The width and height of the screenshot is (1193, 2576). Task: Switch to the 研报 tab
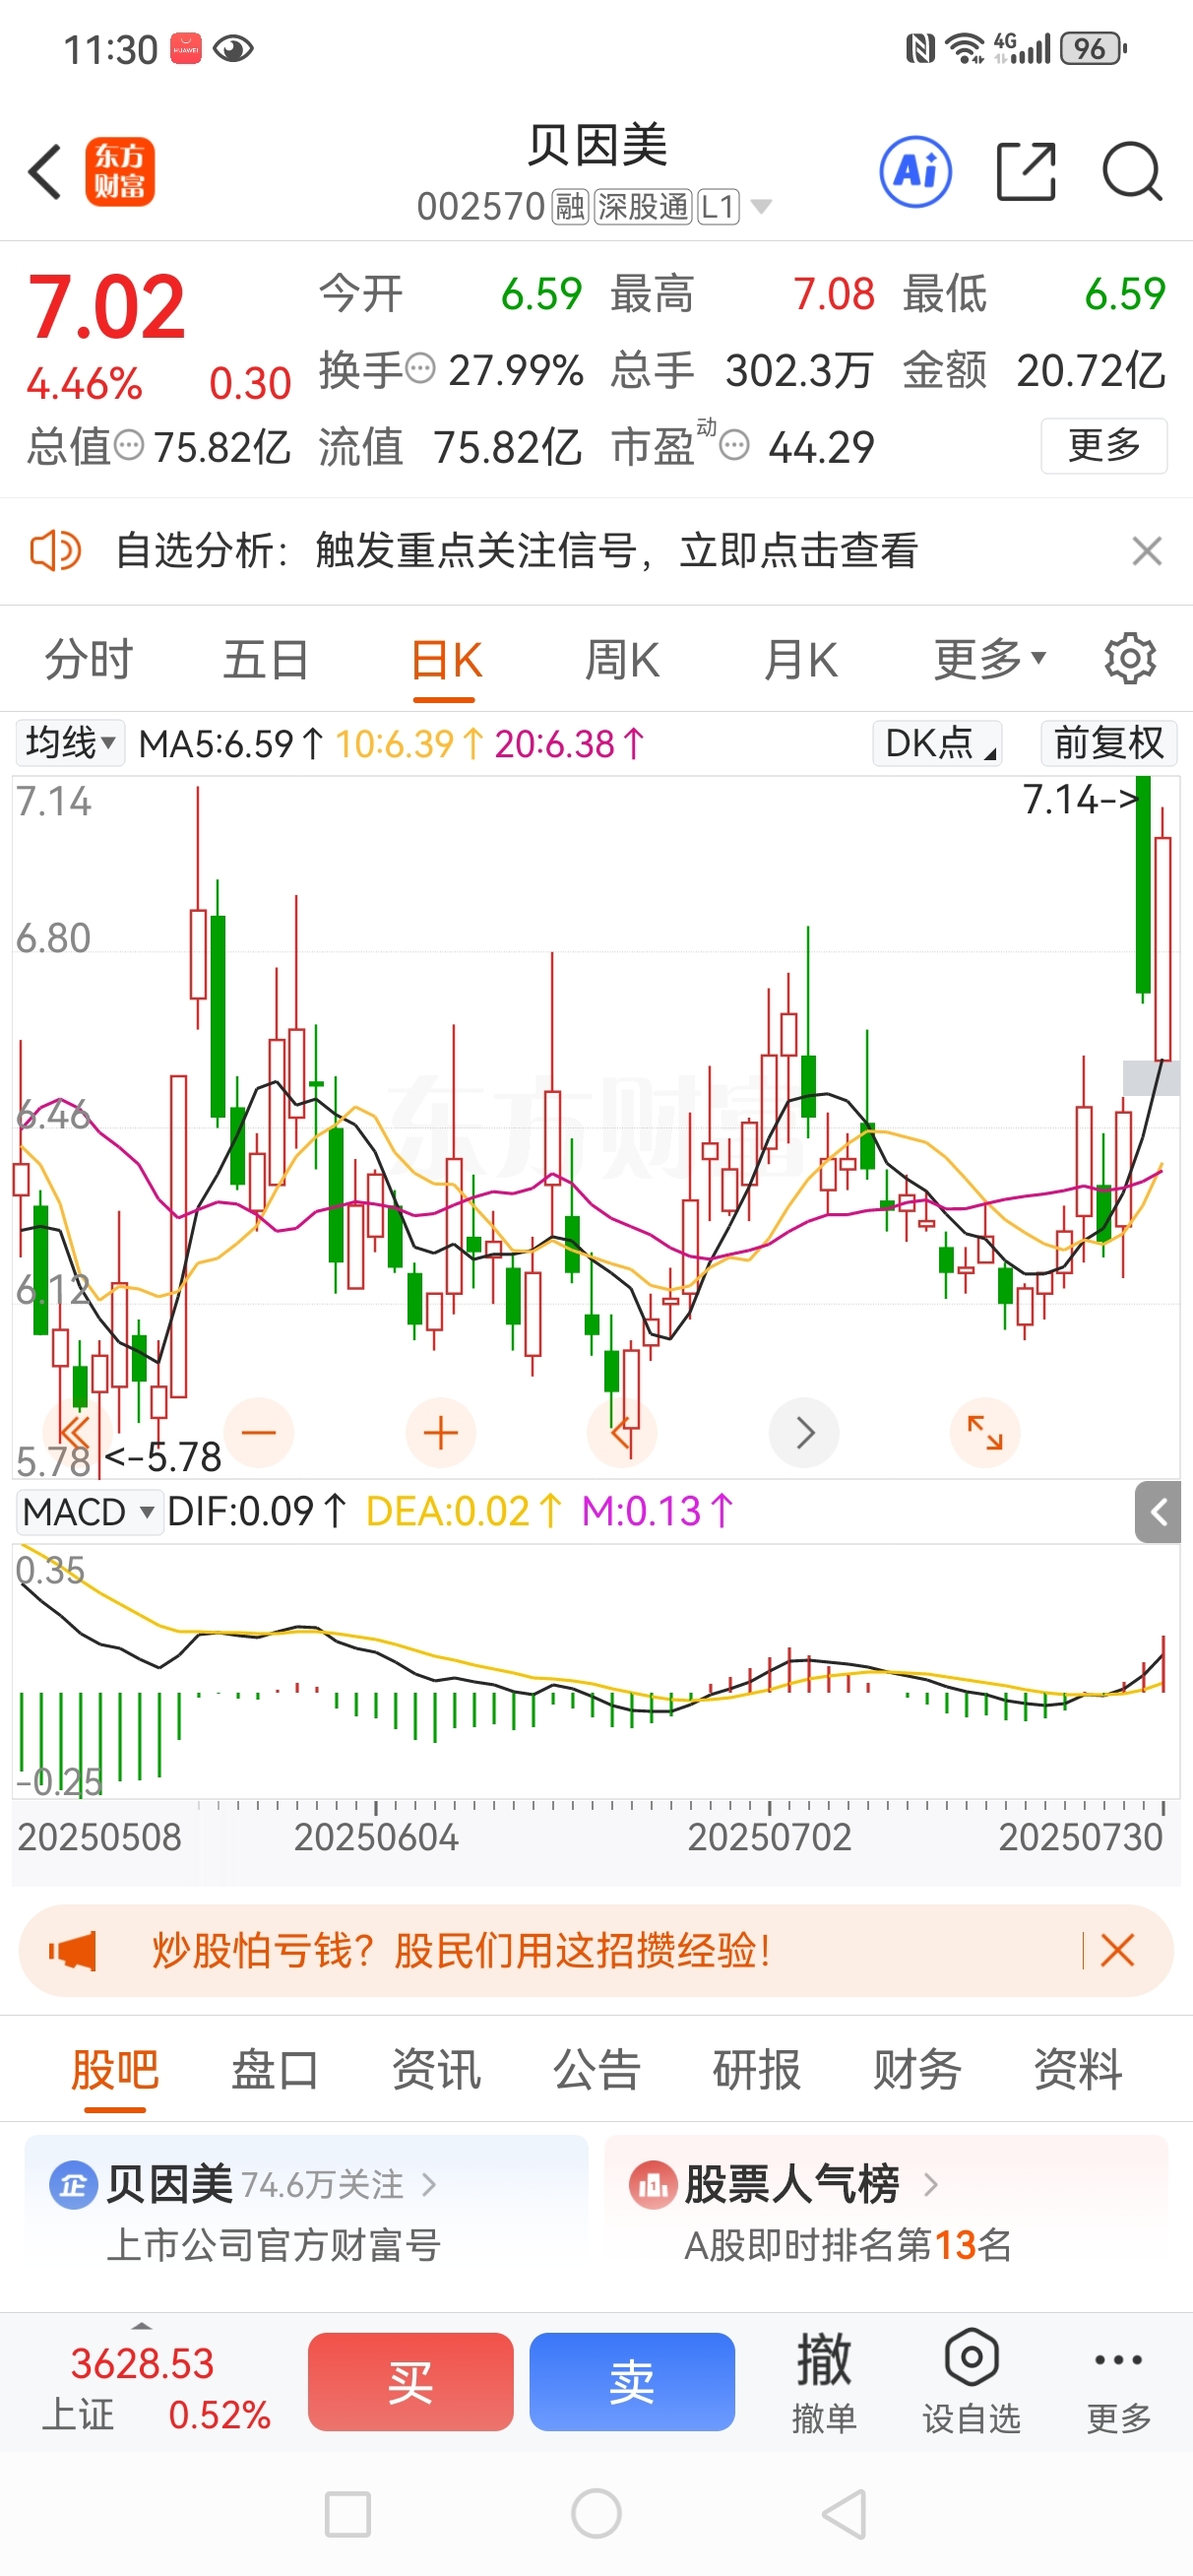coord(757,2069)
